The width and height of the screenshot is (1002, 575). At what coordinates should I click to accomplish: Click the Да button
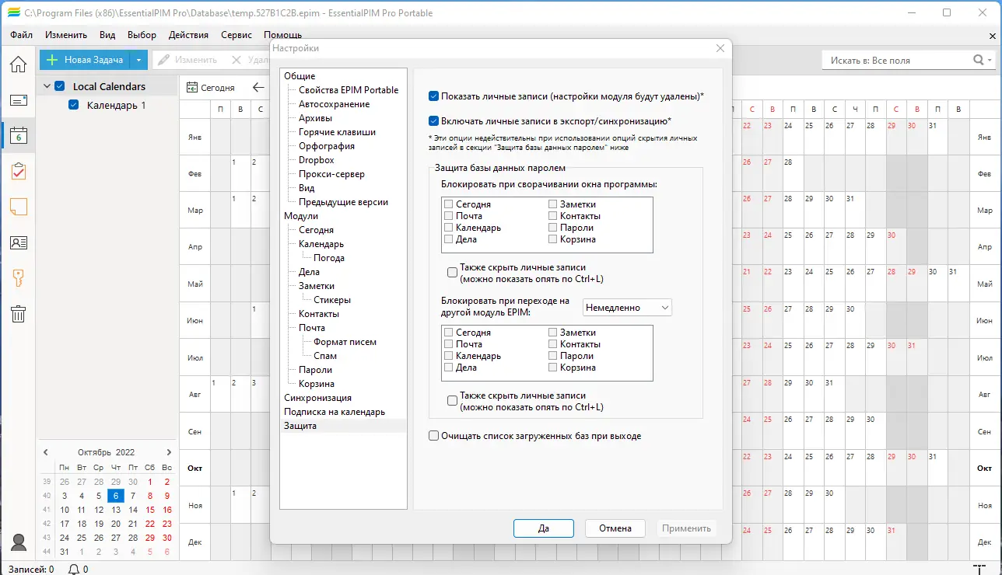click(x=544, y=528)
